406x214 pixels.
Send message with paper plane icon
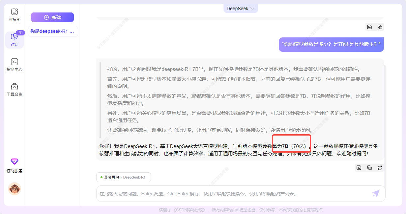[376, 194]
